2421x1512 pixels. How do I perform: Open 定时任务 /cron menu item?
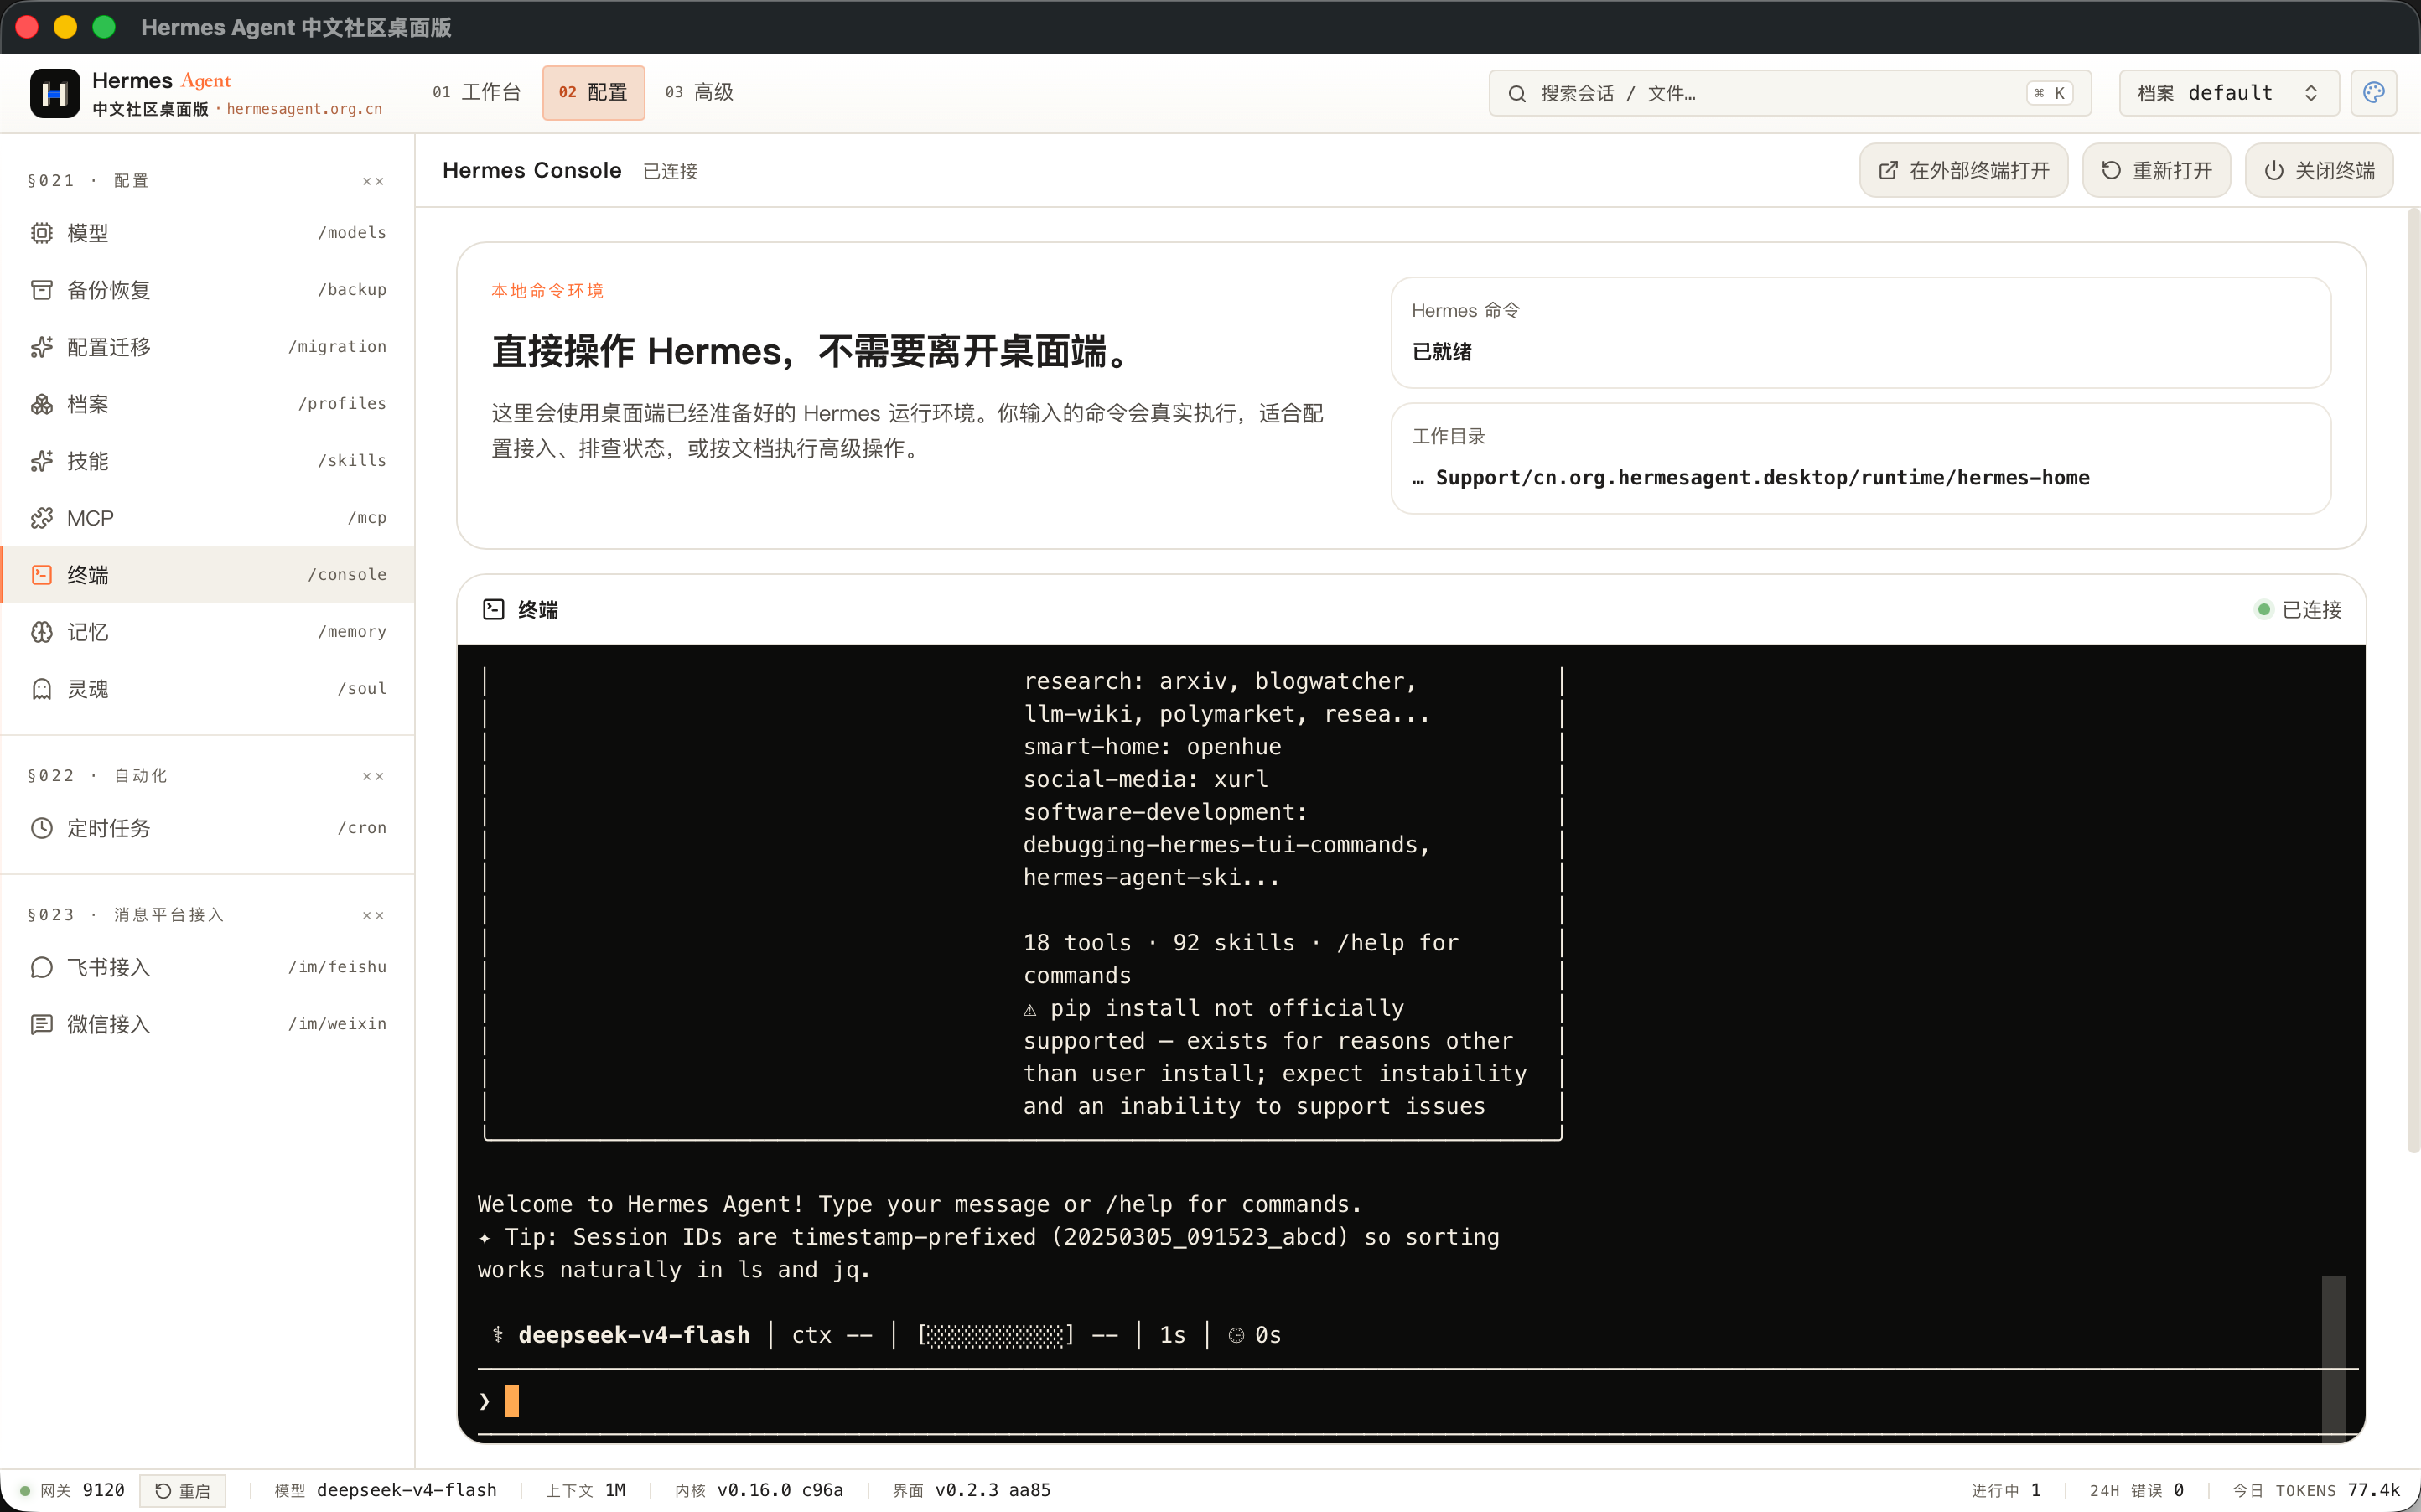point(208,828)
